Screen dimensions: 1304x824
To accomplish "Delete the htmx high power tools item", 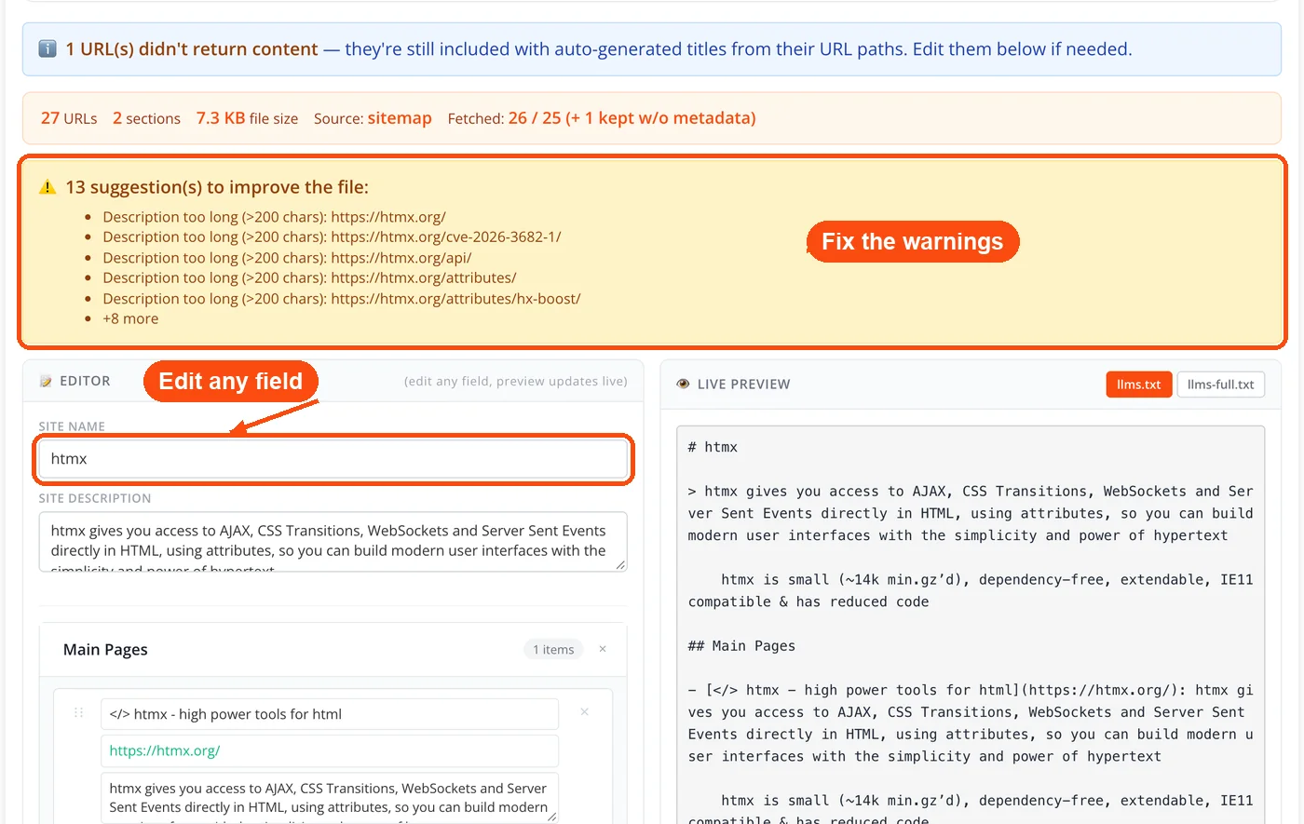I will pos(585,712).
